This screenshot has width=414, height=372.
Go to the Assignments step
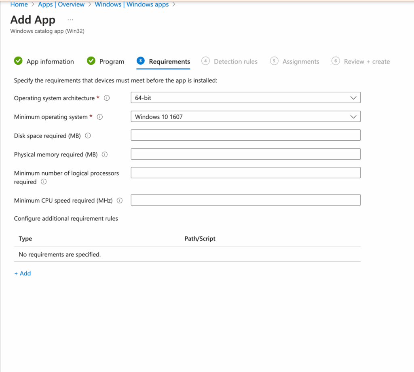[295, 61]
